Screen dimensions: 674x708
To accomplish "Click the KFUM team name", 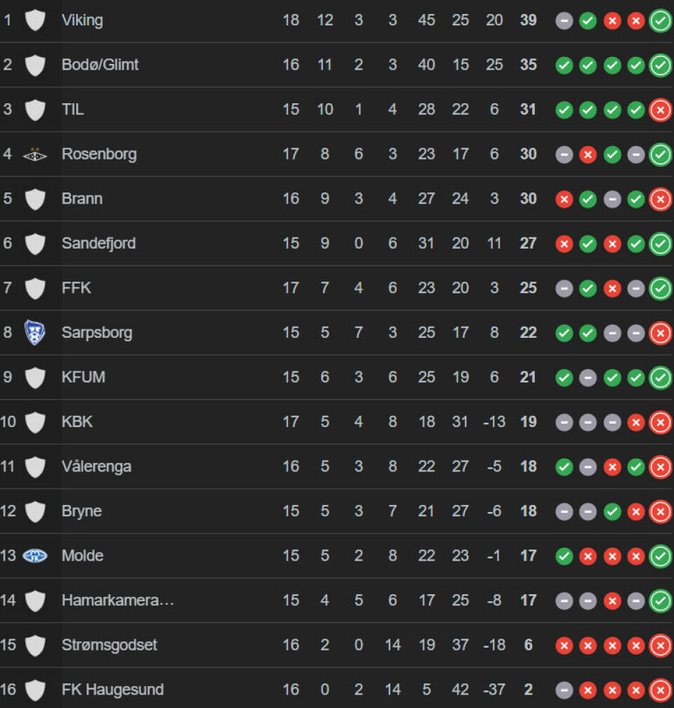I will tap(84, 377).
